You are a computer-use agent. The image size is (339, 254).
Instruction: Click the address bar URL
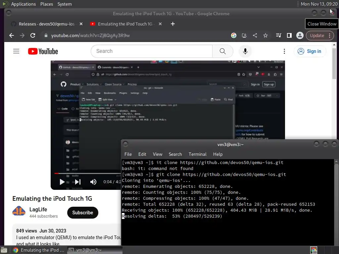coord(90,35)
